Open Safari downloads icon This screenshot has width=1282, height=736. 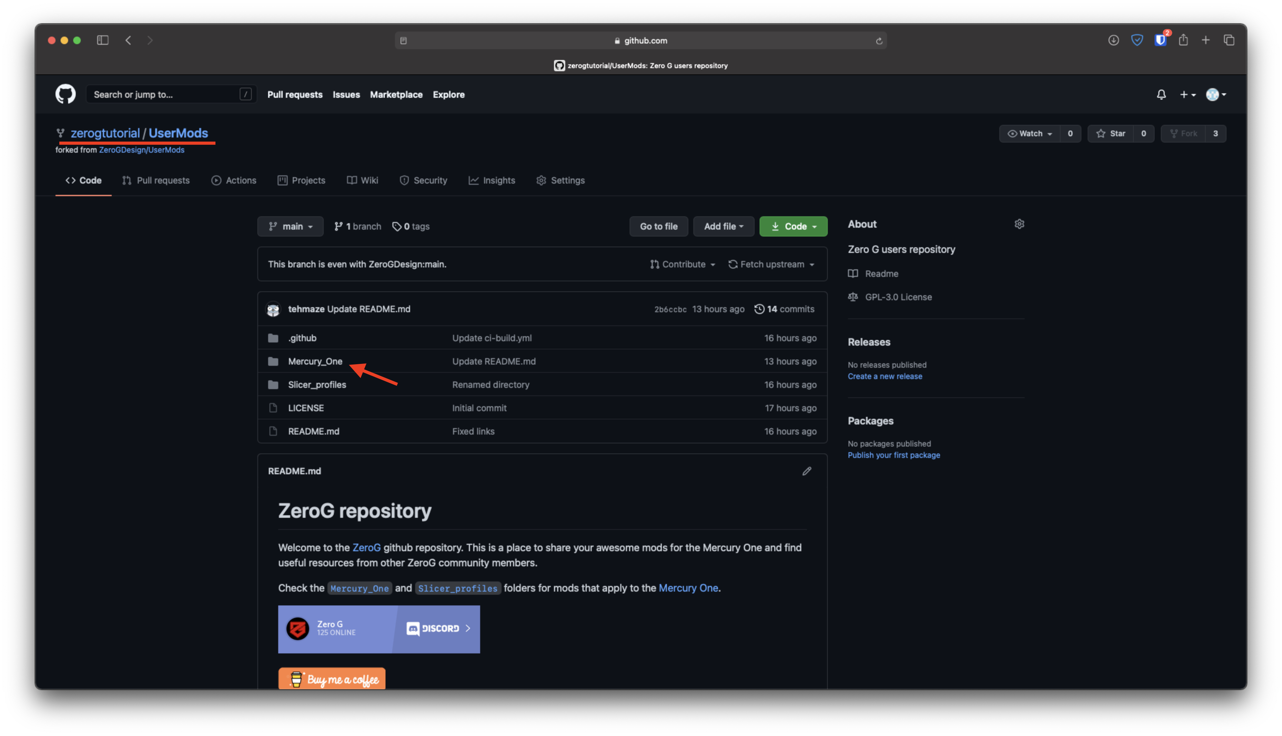pyautogui.click(x=1113, y=40)
